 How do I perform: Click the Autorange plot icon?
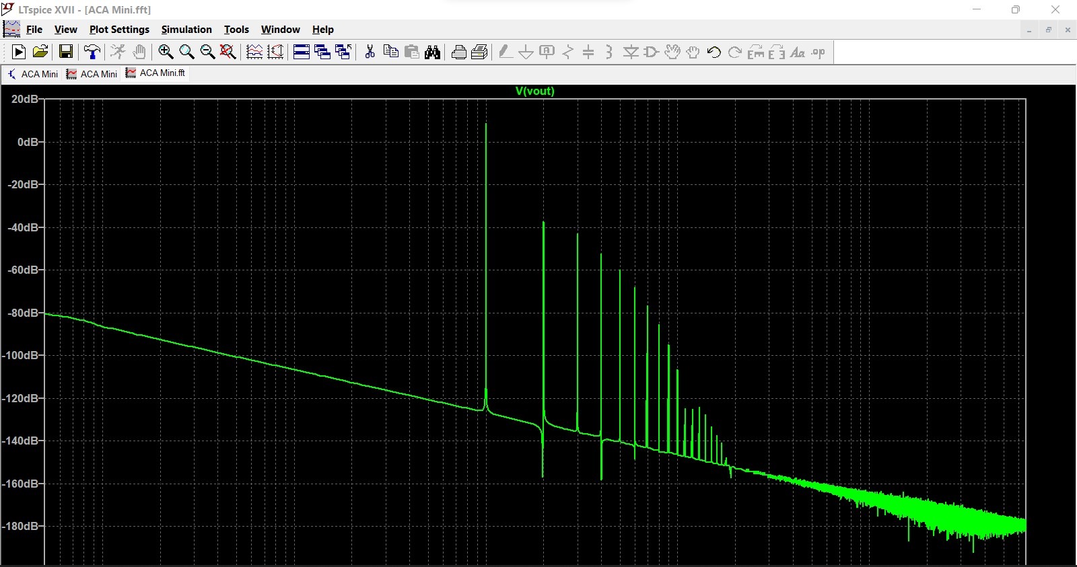pyautogui.click(x=254, y=52)
